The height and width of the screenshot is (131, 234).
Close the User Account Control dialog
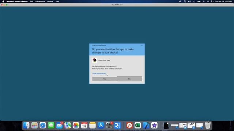click(x=142, y=45)
